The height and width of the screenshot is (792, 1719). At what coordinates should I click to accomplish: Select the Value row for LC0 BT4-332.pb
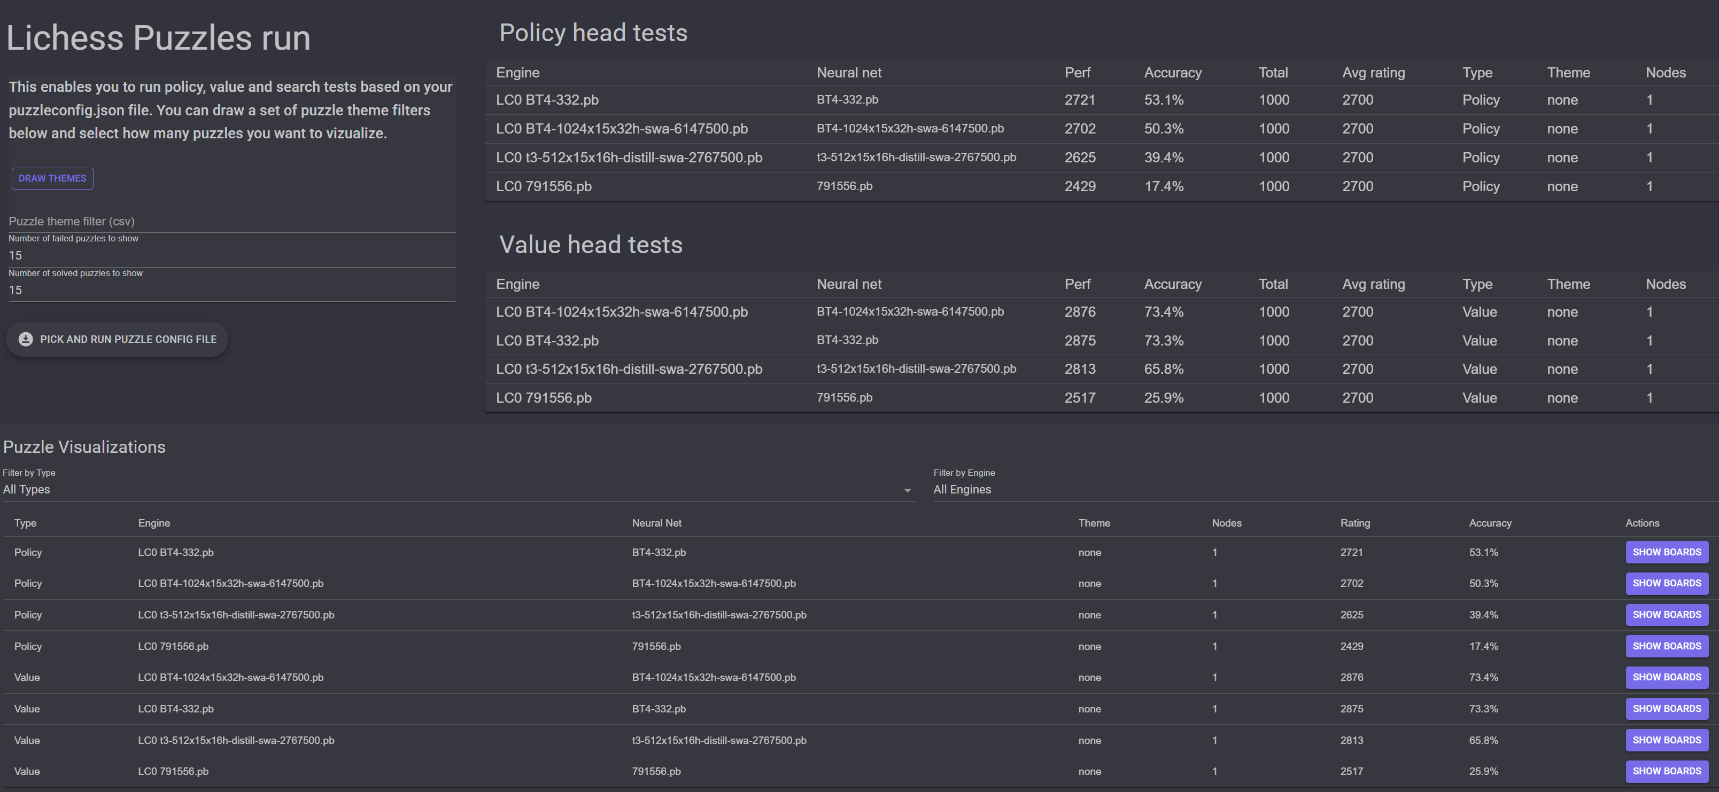pos(801,340)
